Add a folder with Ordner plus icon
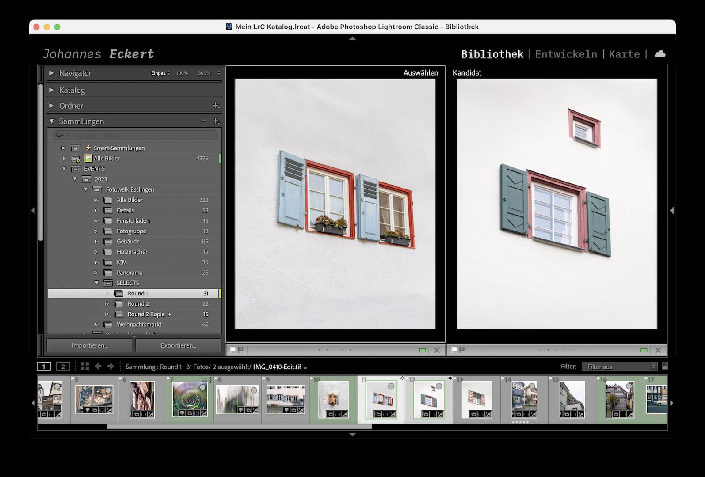The height and width of the screenshot is (477, 705). pos(216,106)
